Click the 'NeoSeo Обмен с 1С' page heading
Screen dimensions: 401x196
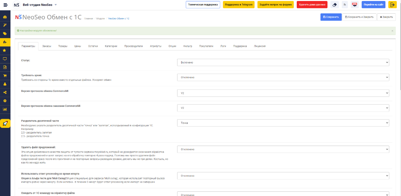click(x=52, y=17)
